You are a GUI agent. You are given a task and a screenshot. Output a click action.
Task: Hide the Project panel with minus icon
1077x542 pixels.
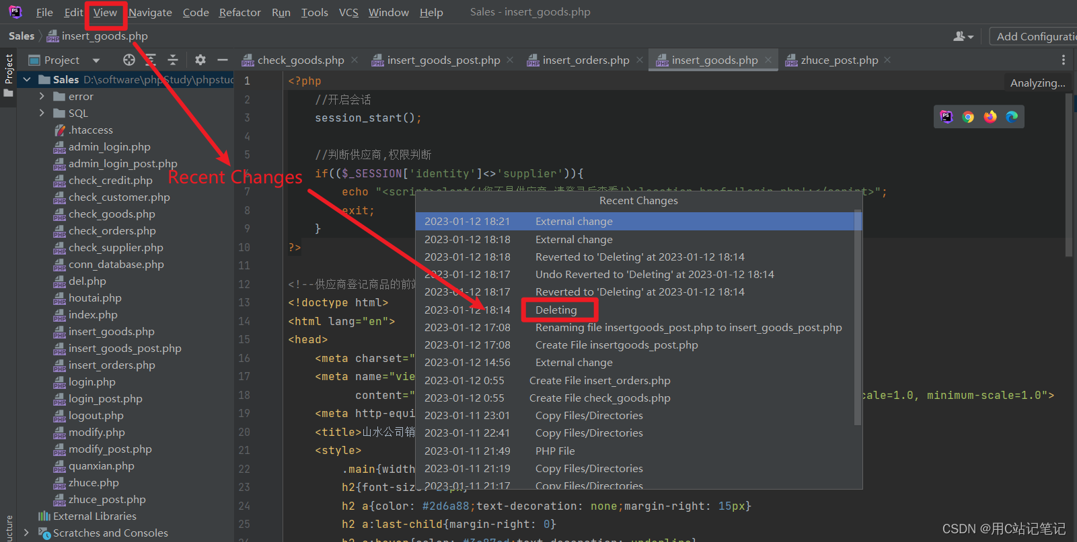[223, 60]
